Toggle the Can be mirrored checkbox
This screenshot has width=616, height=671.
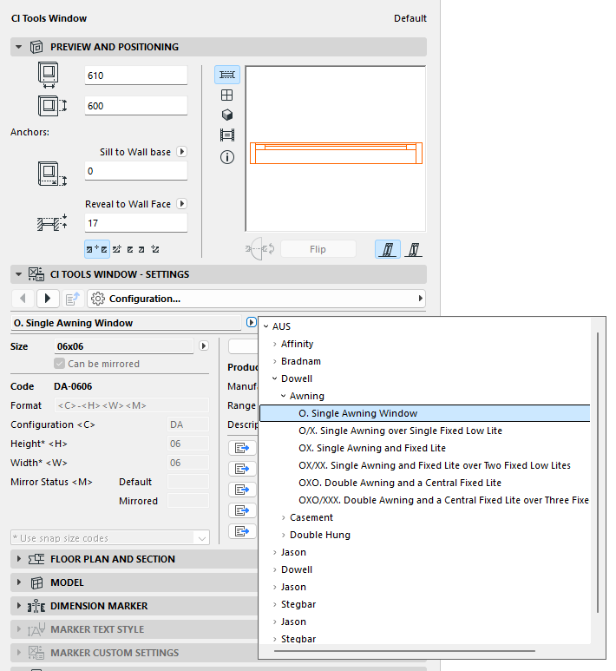(x=59, y=364)
